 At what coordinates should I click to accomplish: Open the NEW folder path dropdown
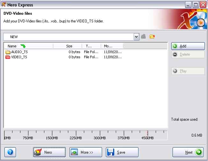(x=136, y=37)
